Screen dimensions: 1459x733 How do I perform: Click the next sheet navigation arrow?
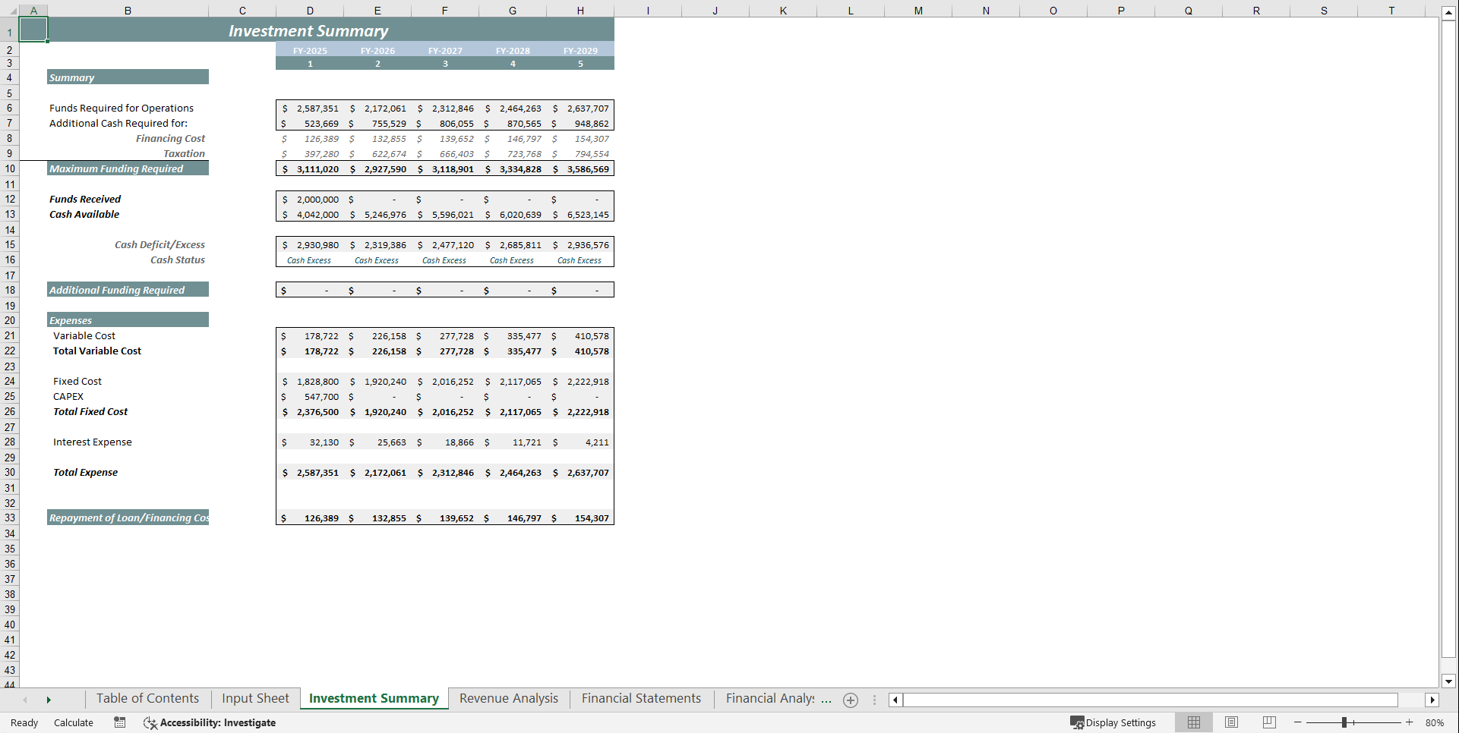[x=49, y=700]
